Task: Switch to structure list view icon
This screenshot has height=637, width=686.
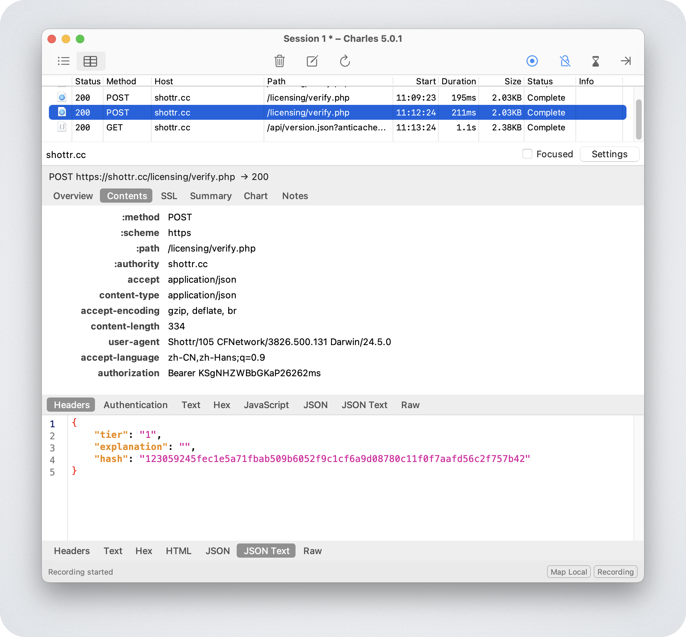Action: tap(64, 61)
